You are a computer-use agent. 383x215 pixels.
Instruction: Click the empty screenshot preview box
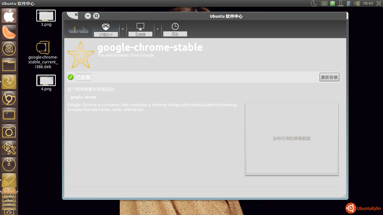click(292, 139)
